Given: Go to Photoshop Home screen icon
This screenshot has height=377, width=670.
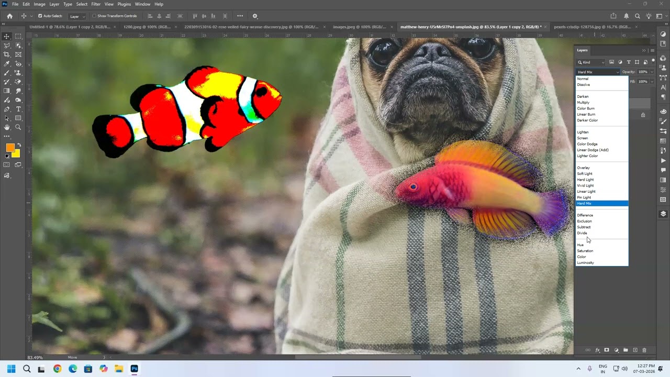Looking at the screenshot, I should tap(9, 16).
